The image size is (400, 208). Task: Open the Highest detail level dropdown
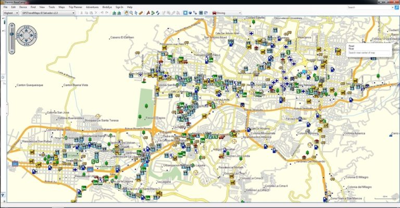[x=11, y=12]
